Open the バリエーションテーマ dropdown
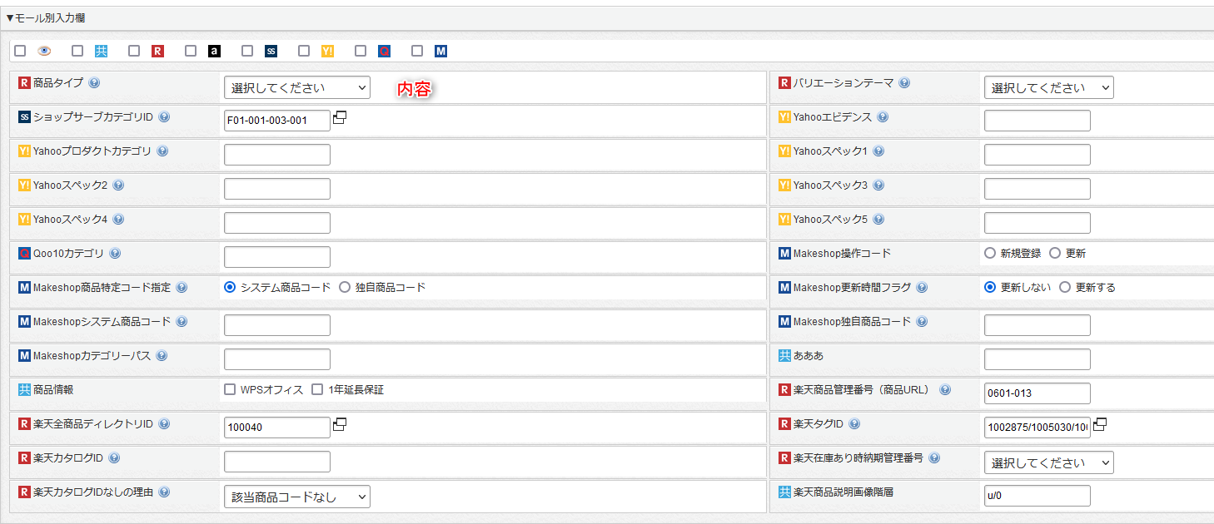Screen dimensions: 1214x524 1048,87
